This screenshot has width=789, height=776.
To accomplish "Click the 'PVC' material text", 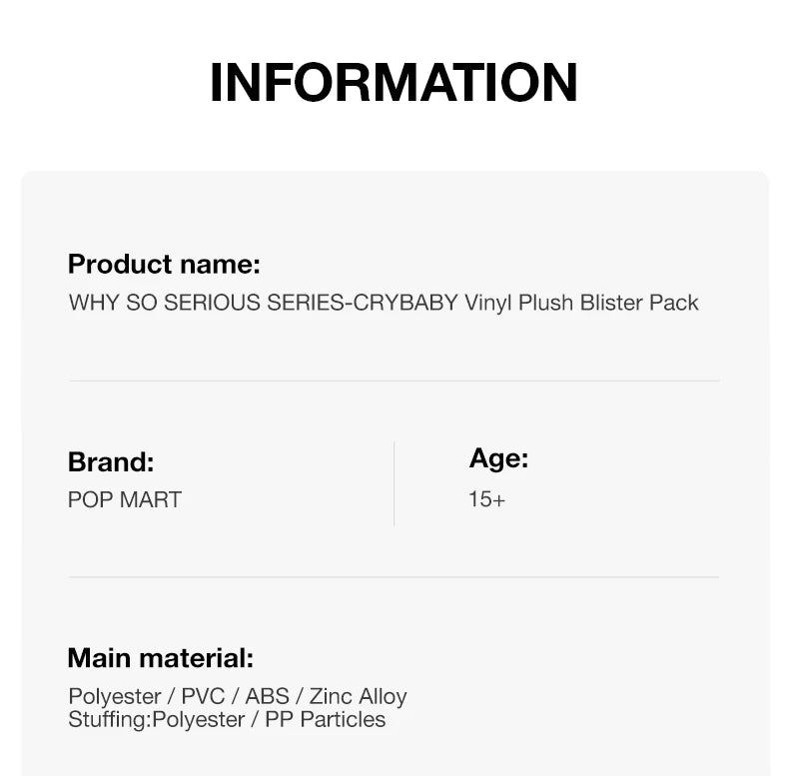I will point(203,696).
